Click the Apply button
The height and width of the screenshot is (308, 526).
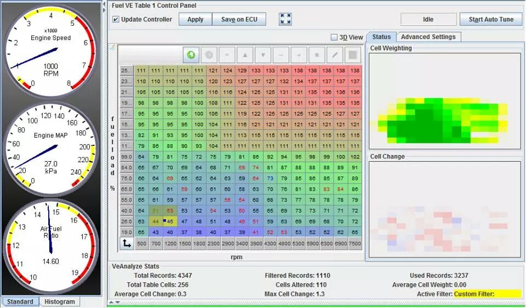(x=195, y=19)
